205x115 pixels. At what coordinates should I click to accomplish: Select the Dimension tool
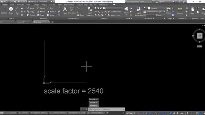coord(72,11)
